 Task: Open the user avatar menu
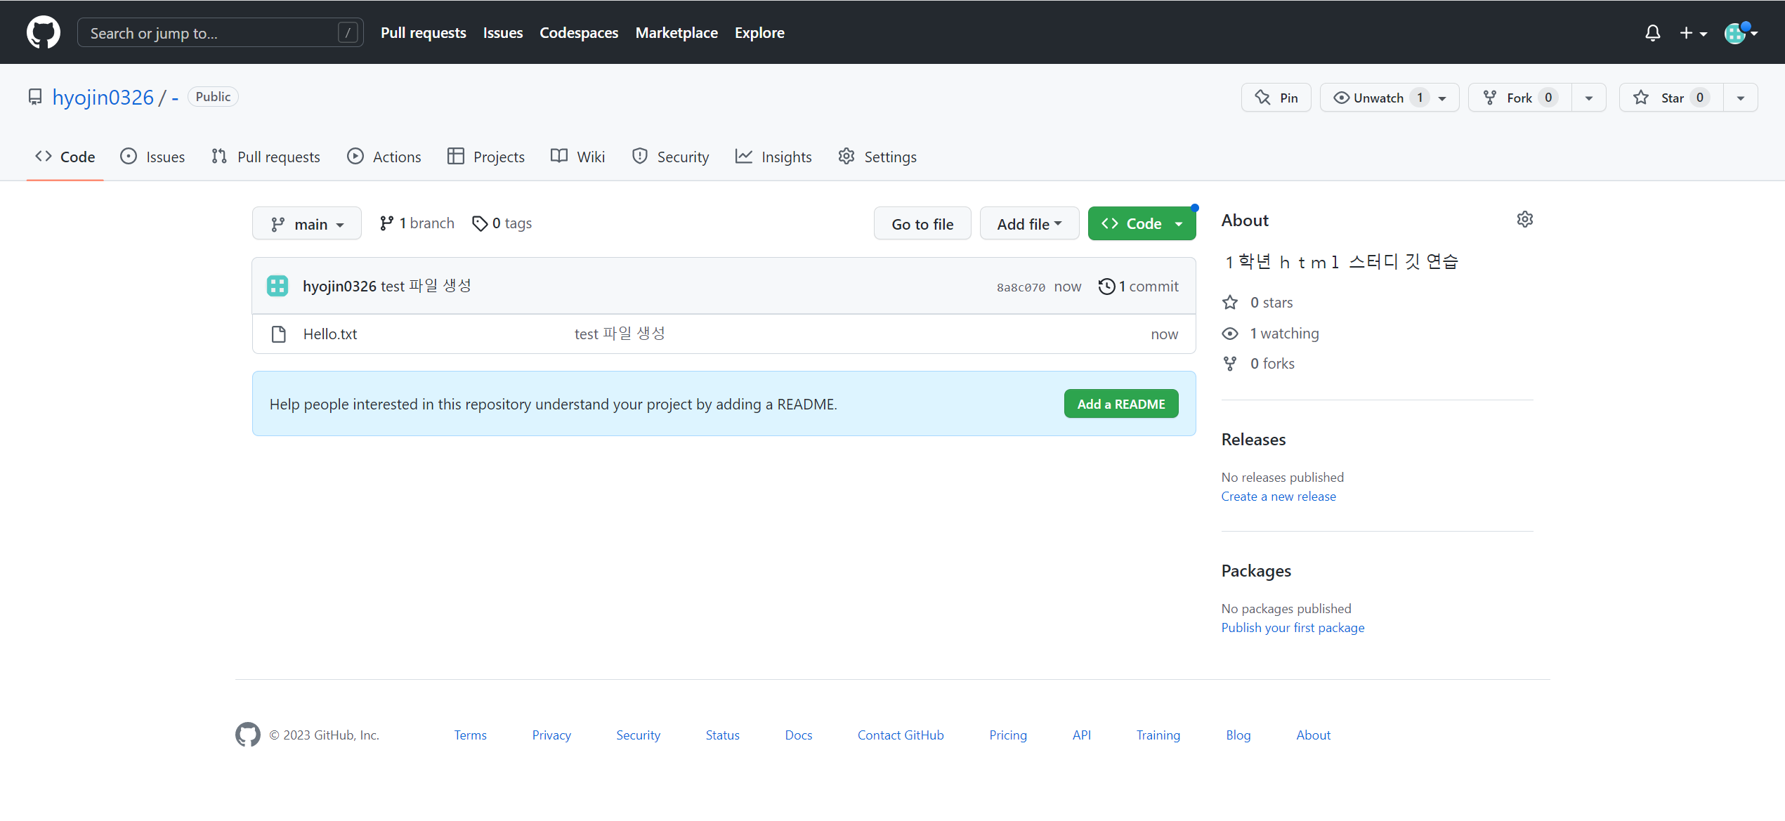(1741, 33)
